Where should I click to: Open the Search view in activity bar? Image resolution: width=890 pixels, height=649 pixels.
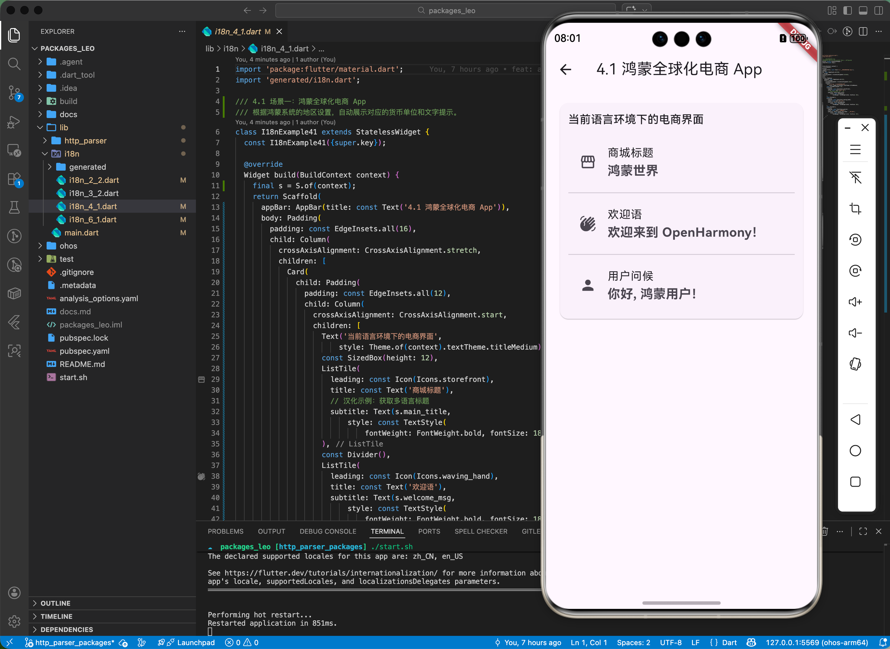[14, 64]
